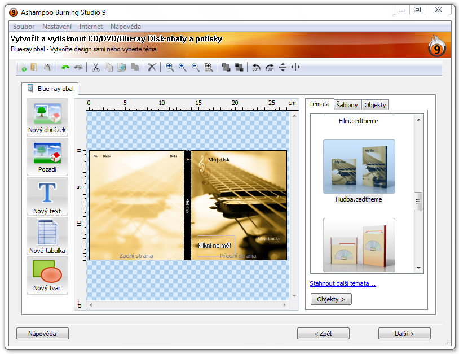Click the back cover Zadní strana area
This screenshot has height=354, width=459.
pyautogui.click(x=136, y=205)
